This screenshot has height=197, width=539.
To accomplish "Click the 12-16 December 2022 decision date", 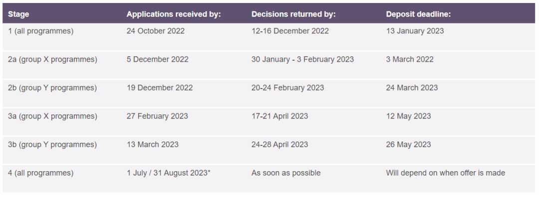I will [290, 31].
